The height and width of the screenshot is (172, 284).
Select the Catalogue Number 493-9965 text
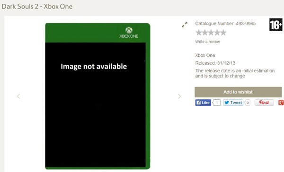225,24
